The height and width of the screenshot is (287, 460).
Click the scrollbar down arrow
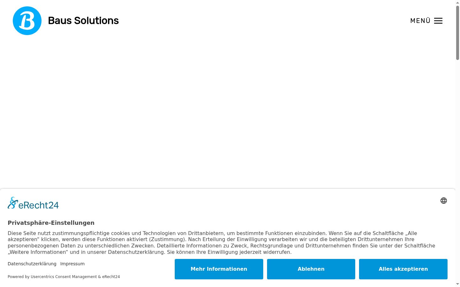tap(457, 284)
